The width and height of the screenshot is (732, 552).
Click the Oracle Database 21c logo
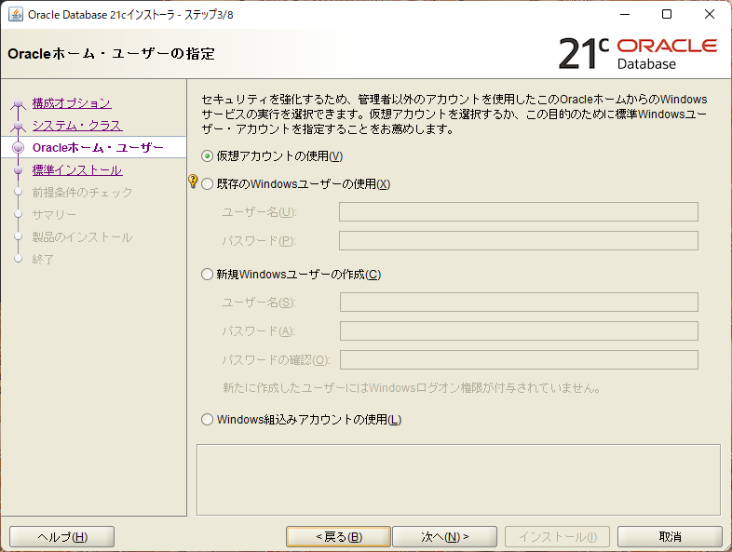(638, 54)
